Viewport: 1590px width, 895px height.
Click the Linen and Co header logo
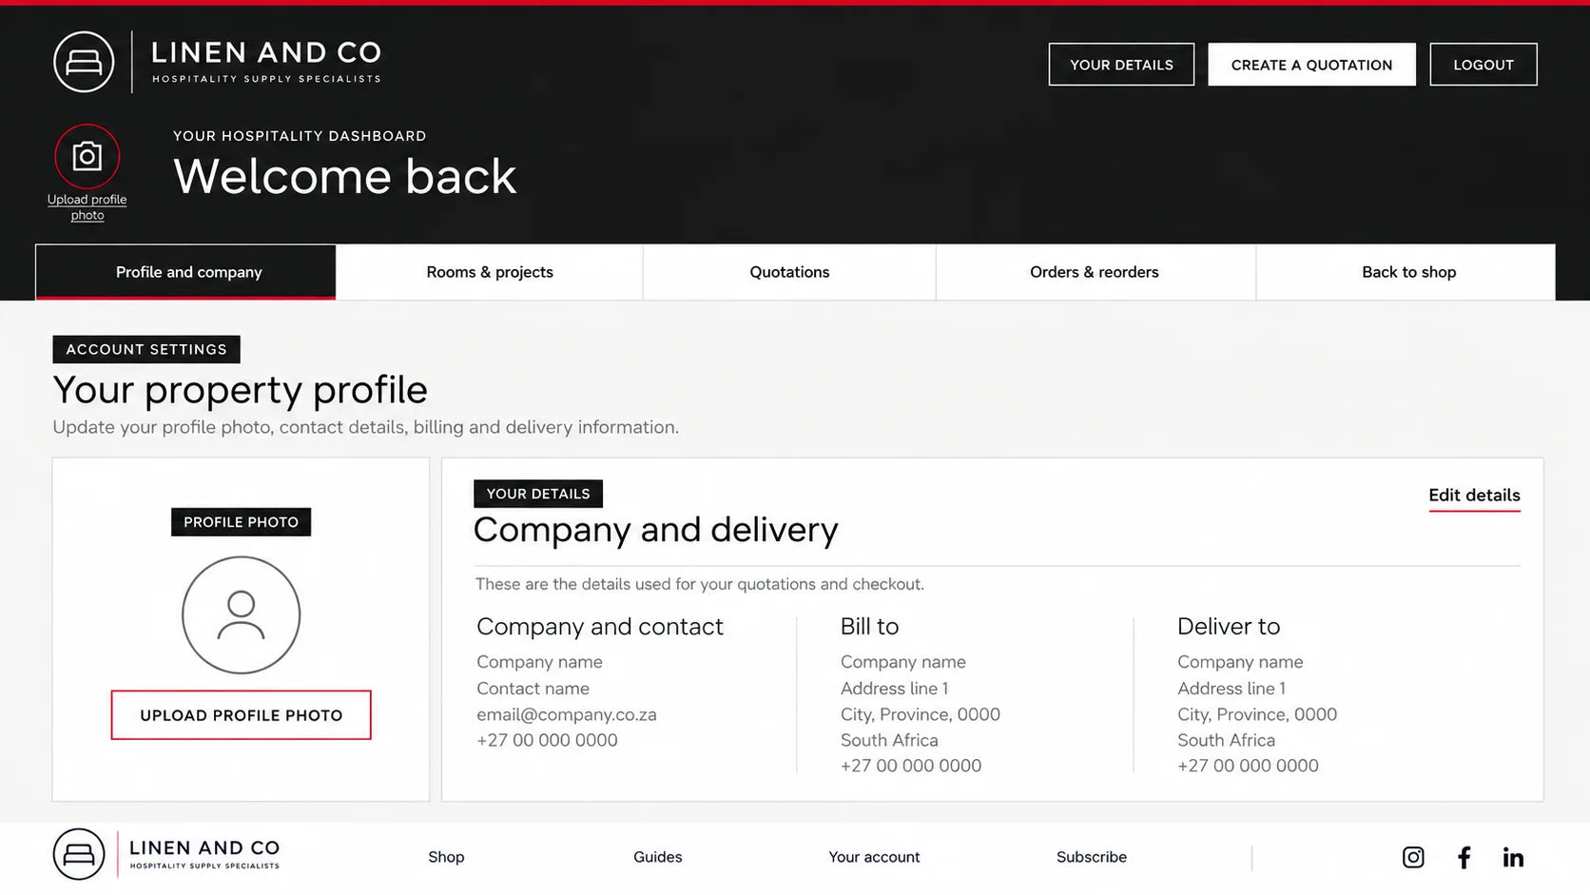218,62
